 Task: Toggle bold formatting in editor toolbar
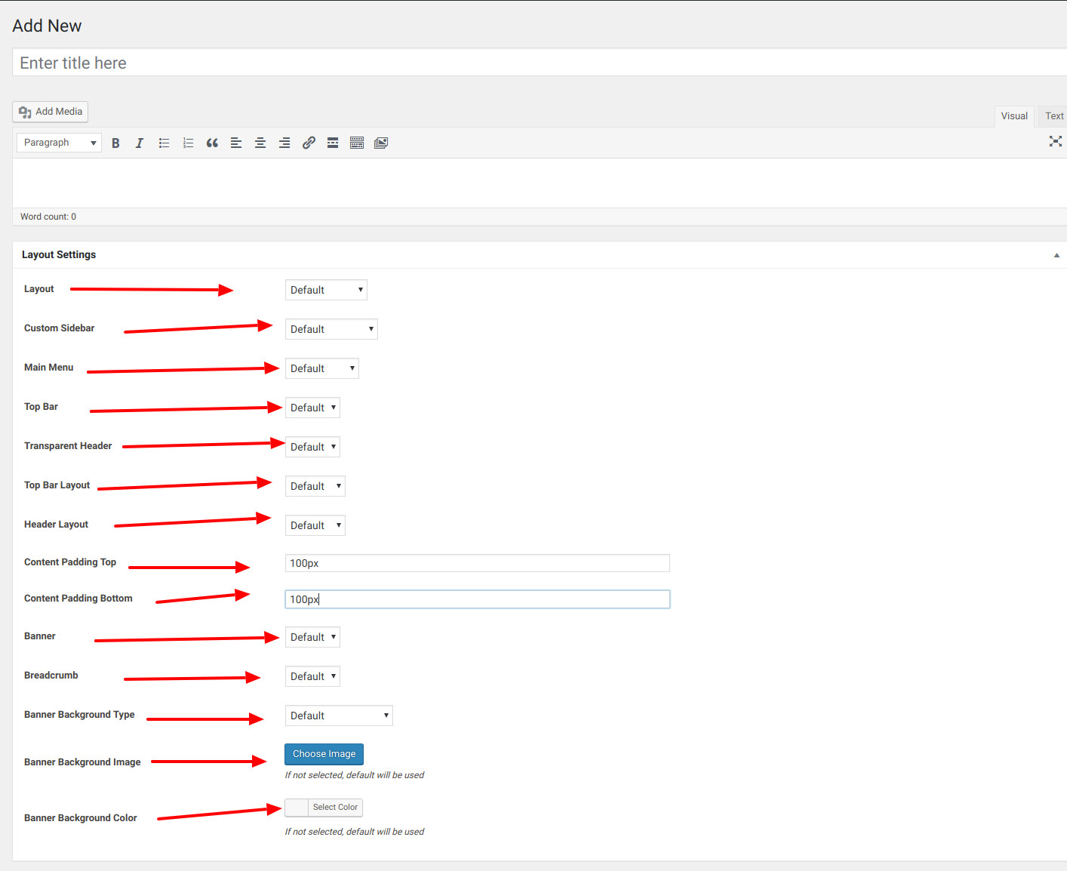point(115,143)
